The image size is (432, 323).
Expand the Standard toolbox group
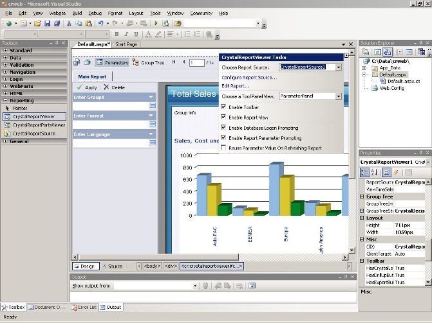(x=5, y=50)
